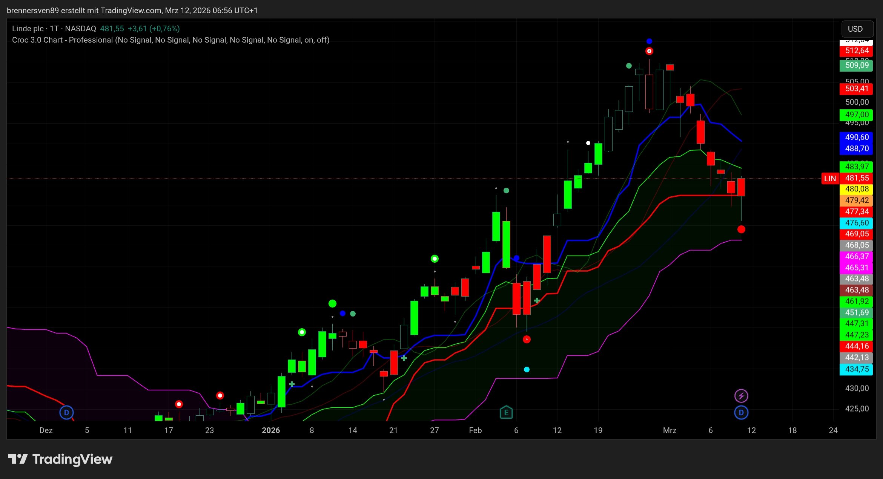Click the dividend D icon near December
883x479 pixels.
point(66,412)
